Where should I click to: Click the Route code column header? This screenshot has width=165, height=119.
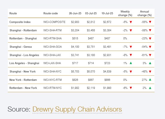pyautogui.click(x=51, y=13)
